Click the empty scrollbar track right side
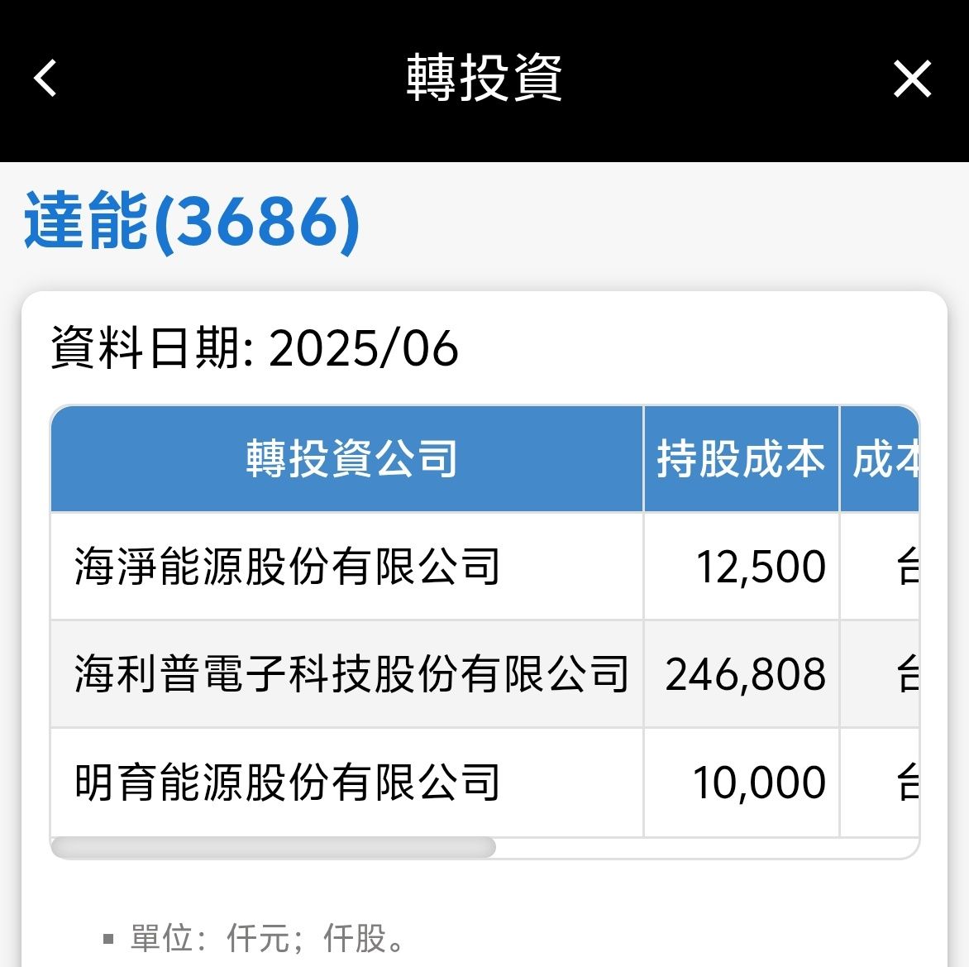969x967 pixels. (x=703, y=848)
